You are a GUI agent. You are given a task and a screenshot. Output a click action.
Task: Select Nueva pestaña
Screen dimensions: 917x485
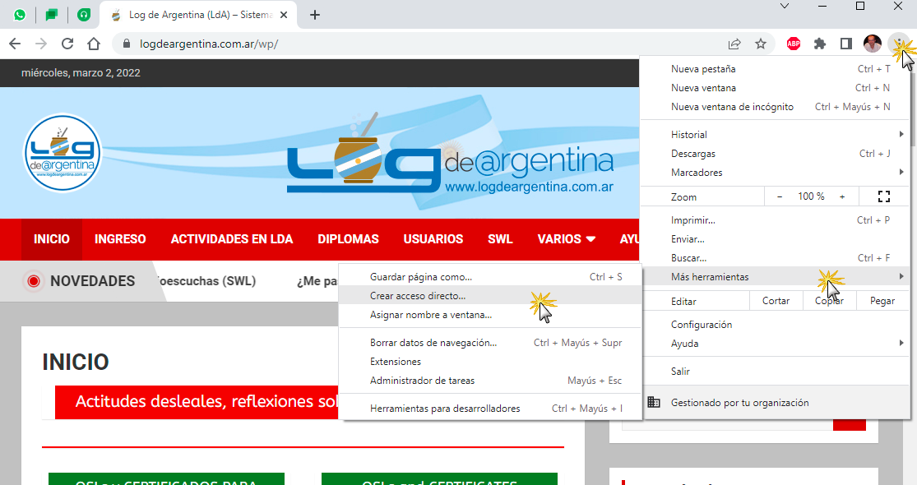pyautogui.click(x=776, y=69)
